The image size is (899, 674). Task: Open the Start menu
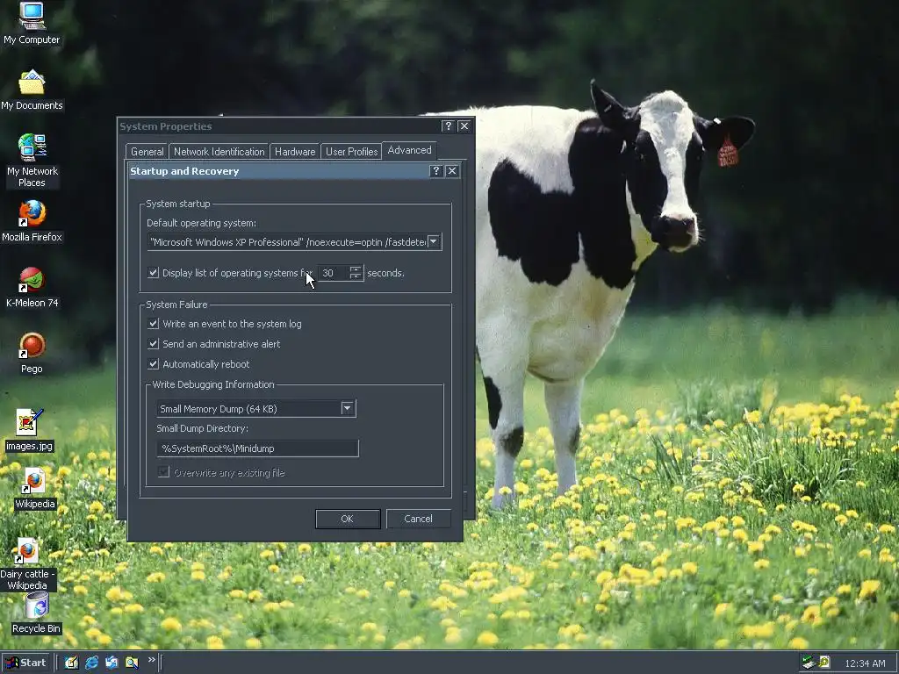point(25,663)
